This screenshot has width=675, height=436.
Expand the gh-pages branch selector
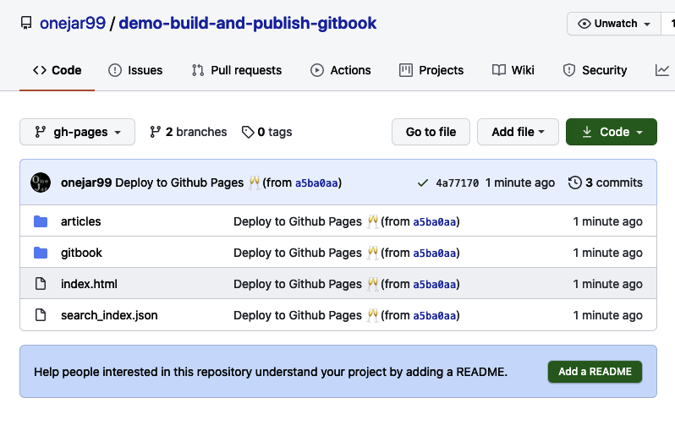point(78,132)
